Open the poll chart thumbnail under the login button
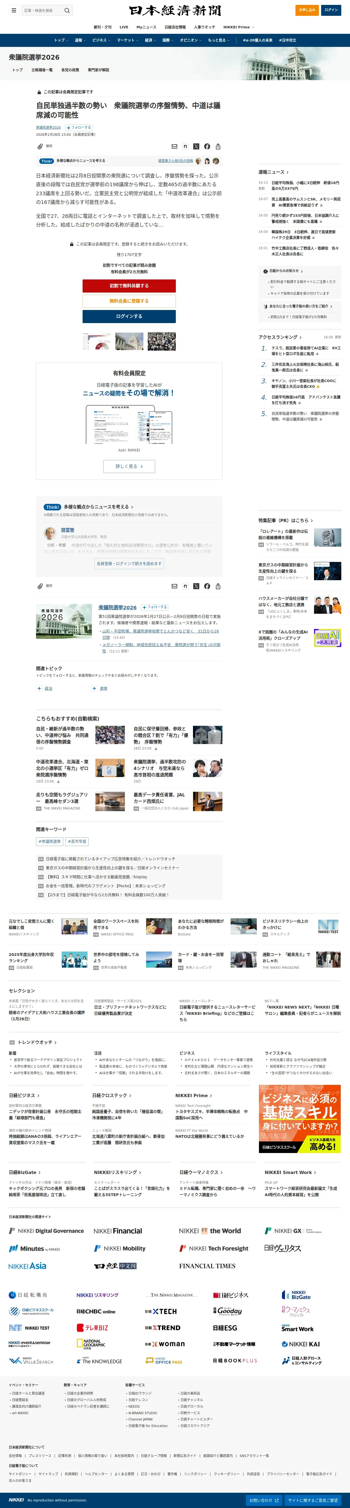 click(96, 341)
